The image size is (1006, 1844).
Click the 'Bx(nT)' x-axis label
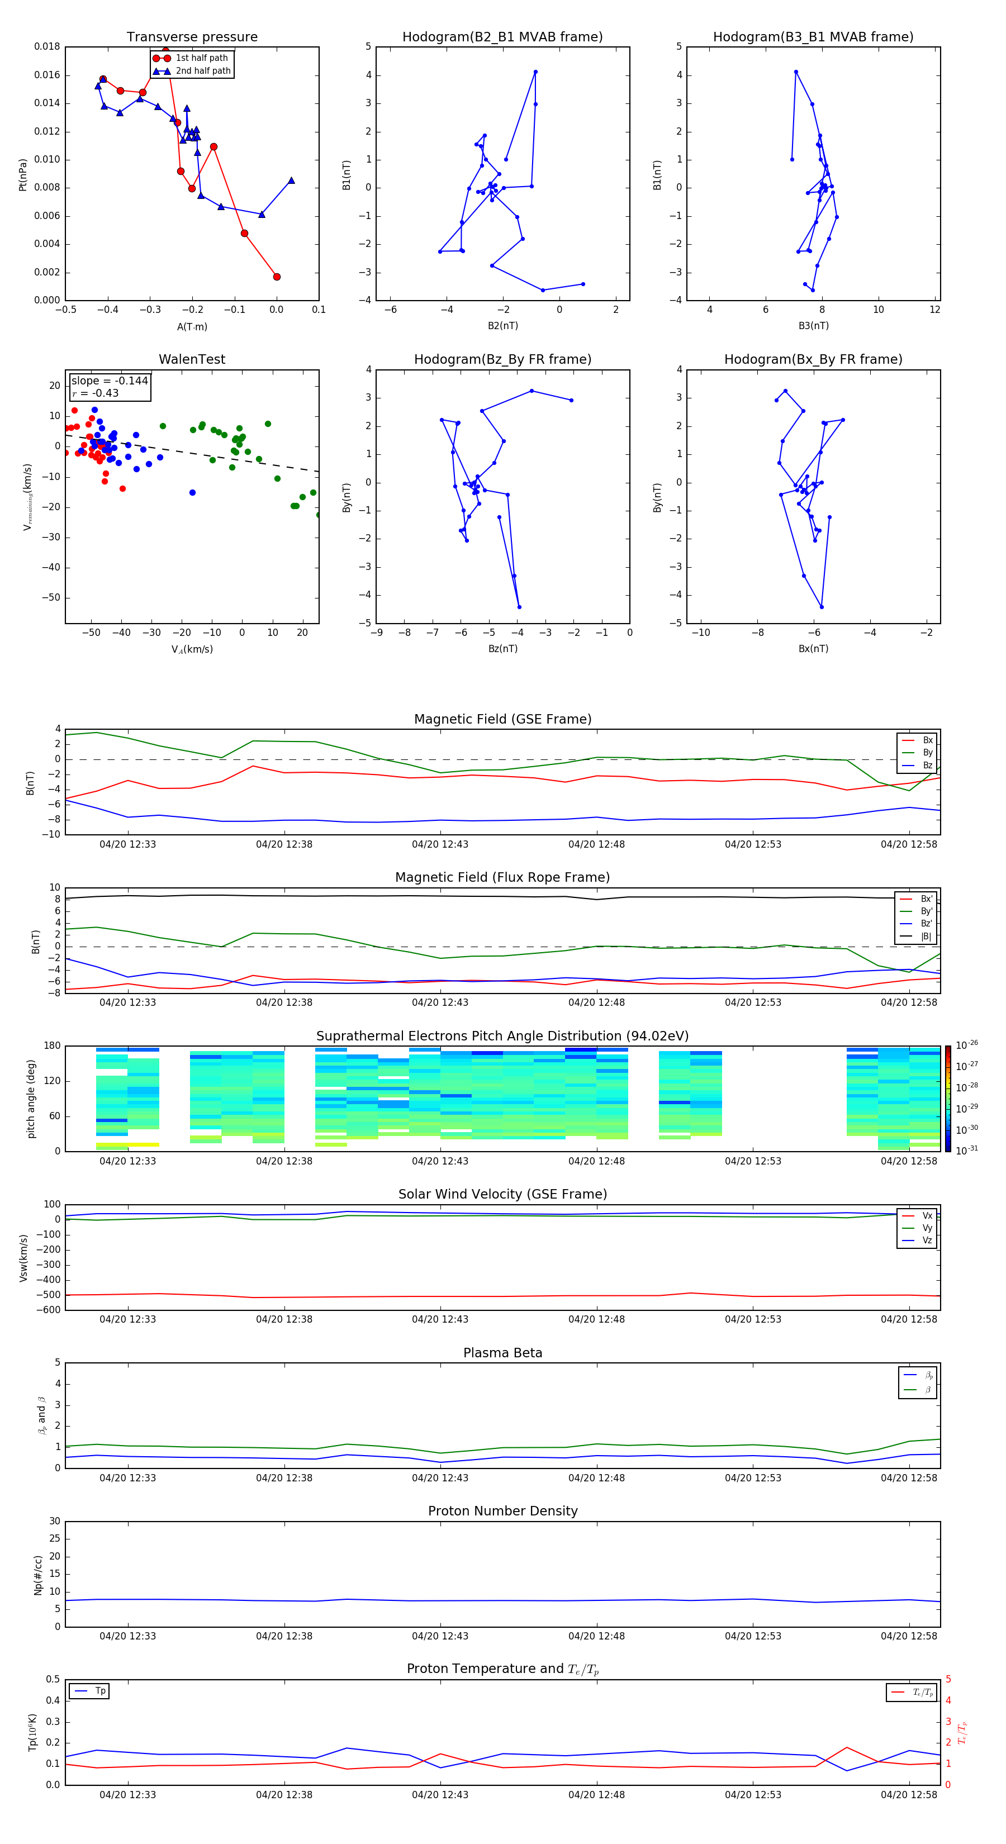tap(813, 649)
